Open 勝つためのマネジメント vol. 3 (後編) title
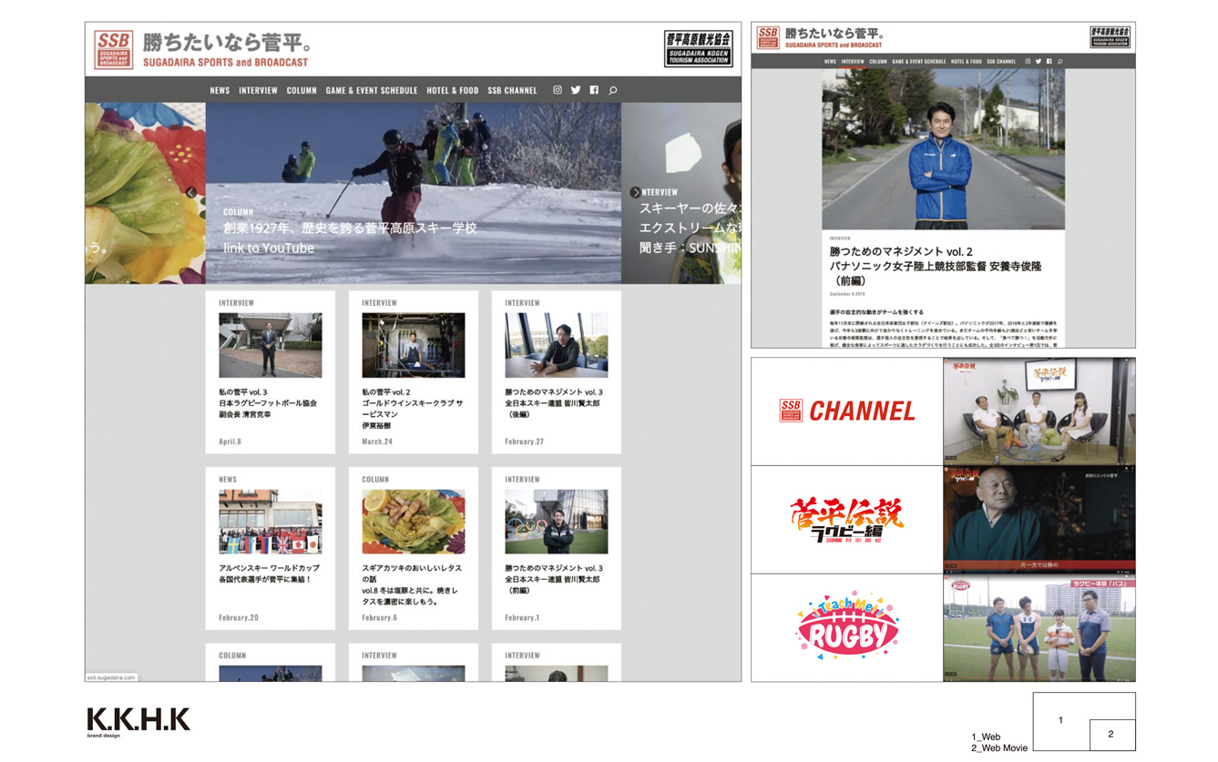 554,402
